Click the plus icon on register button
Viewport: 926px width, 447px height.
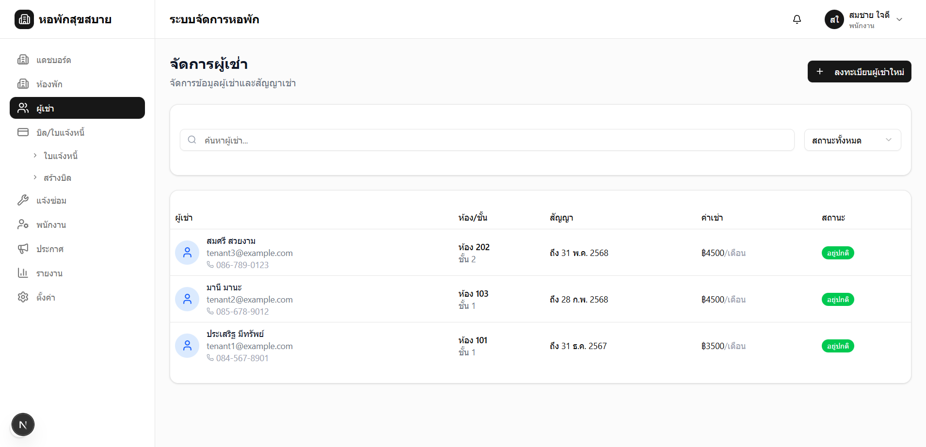(820, 71)
